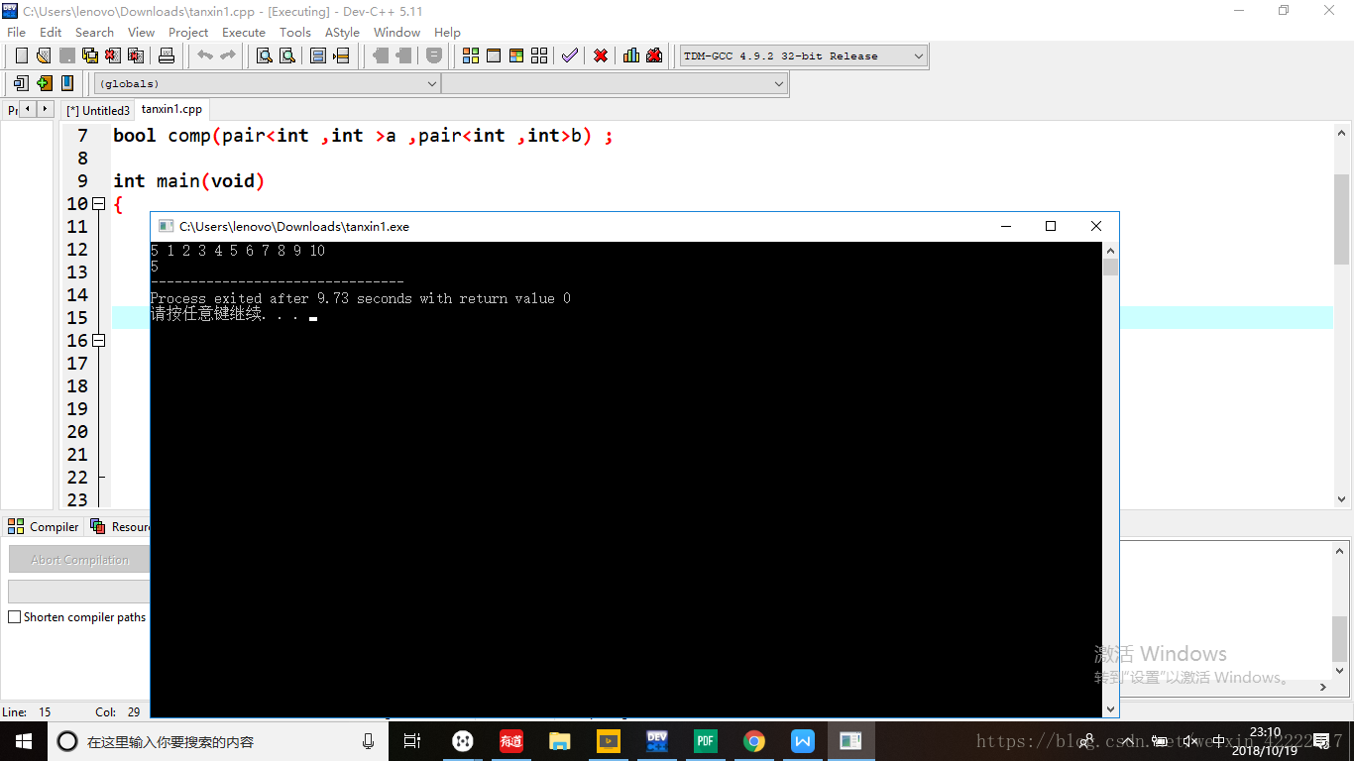Open the Execute menu
Viewport: 1354px width, 761px height.
(244, 32)
